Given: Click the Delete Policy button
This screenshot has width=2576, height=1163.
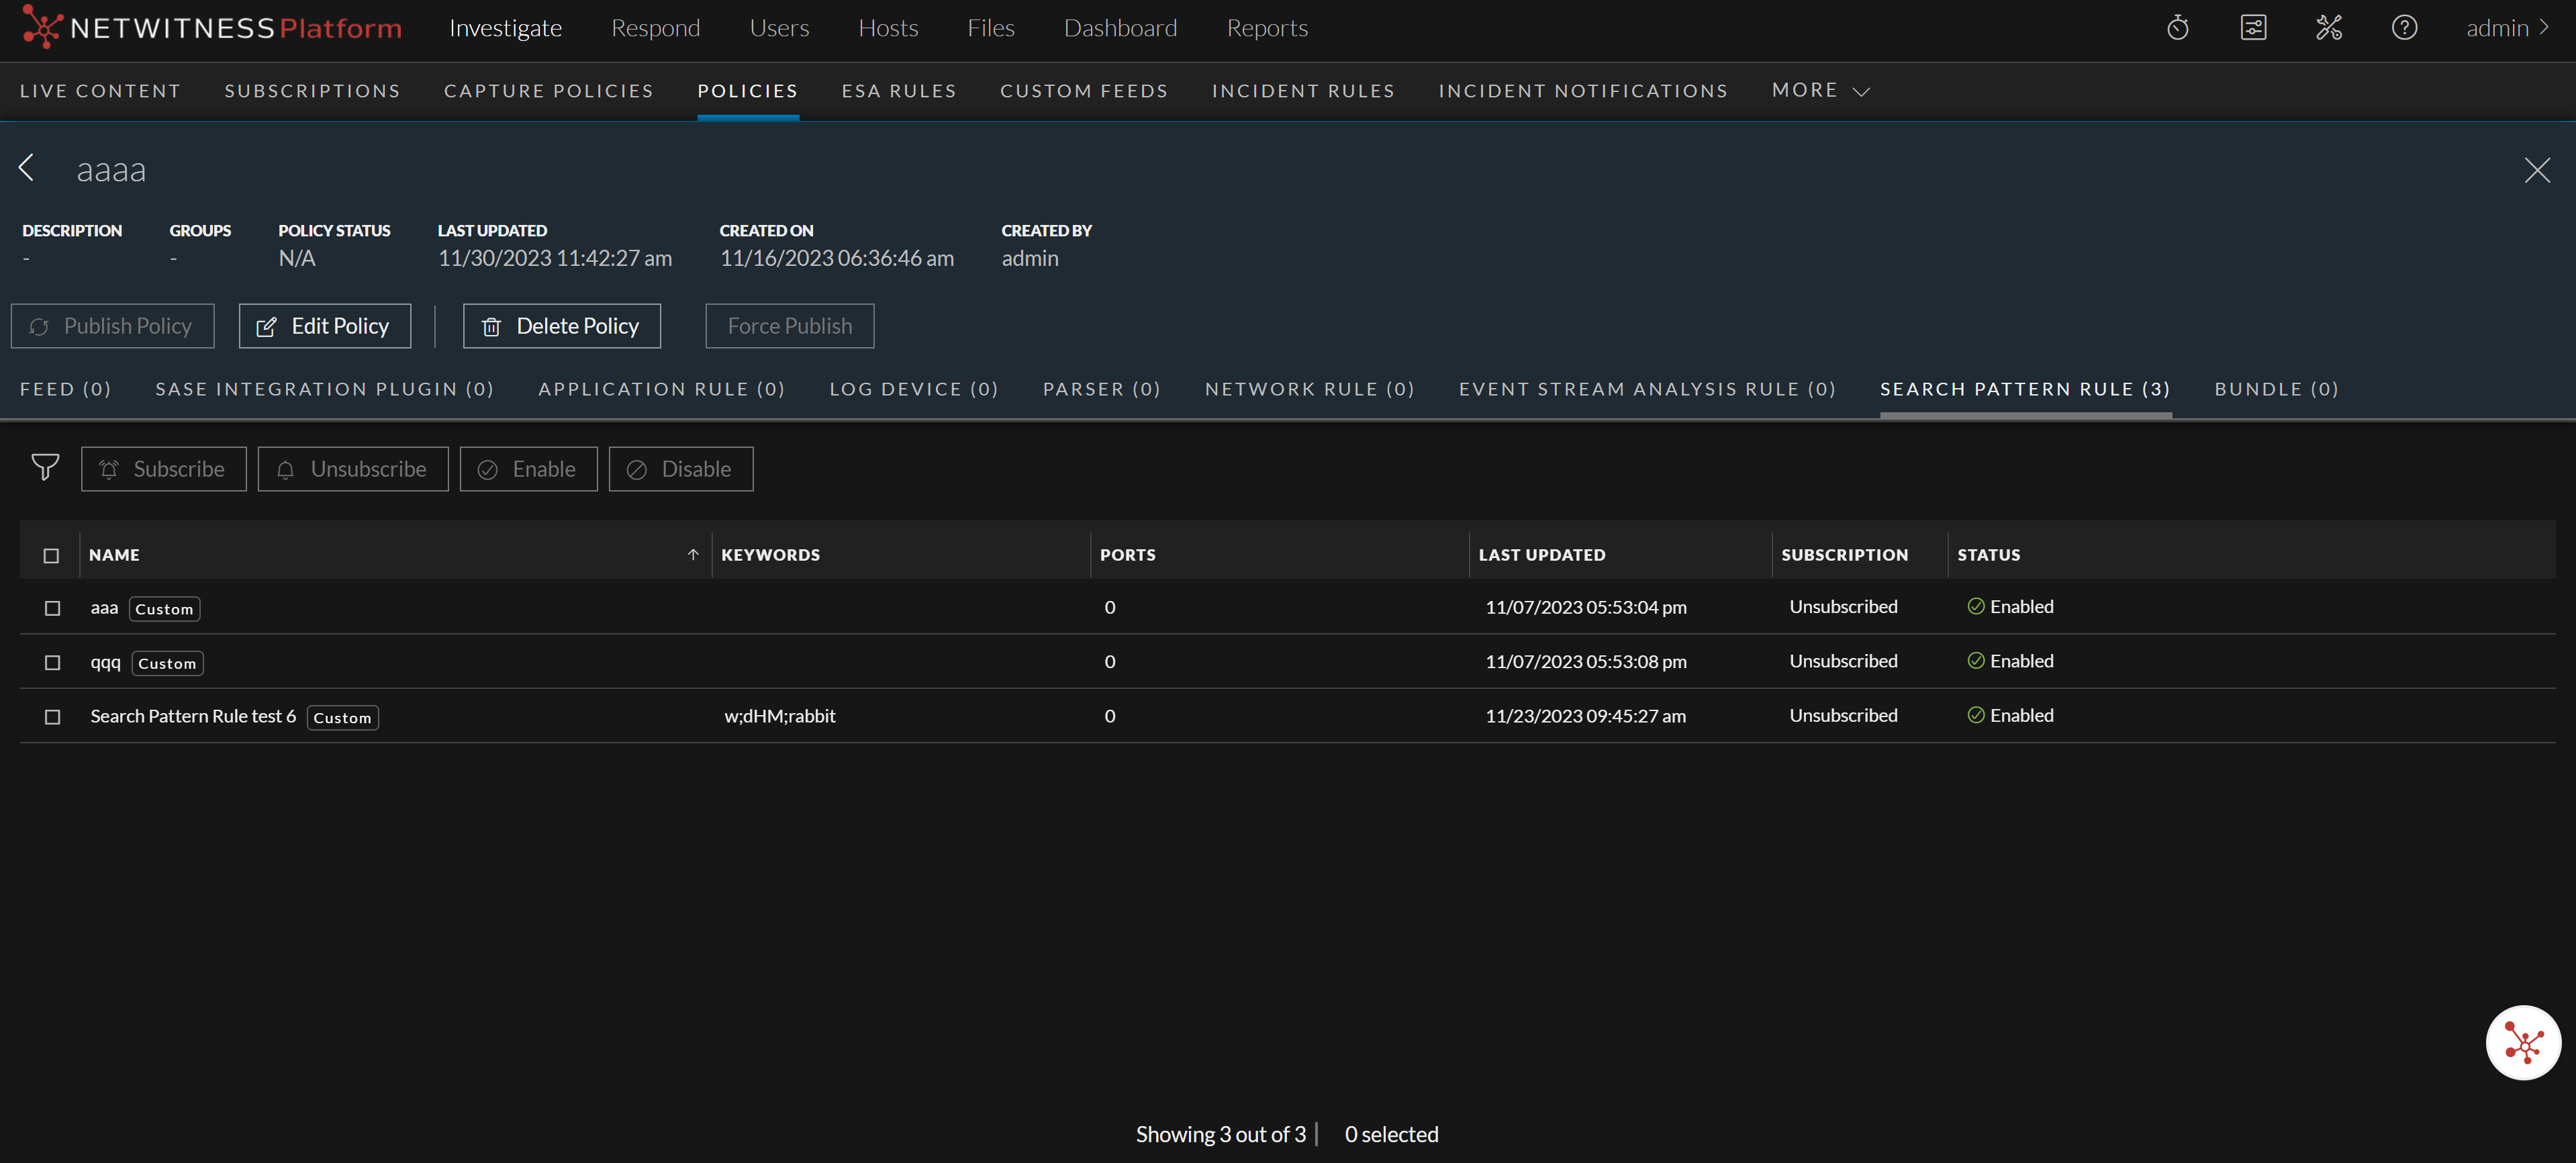Looking at the screenshot, I should click(x=561, y=325).
